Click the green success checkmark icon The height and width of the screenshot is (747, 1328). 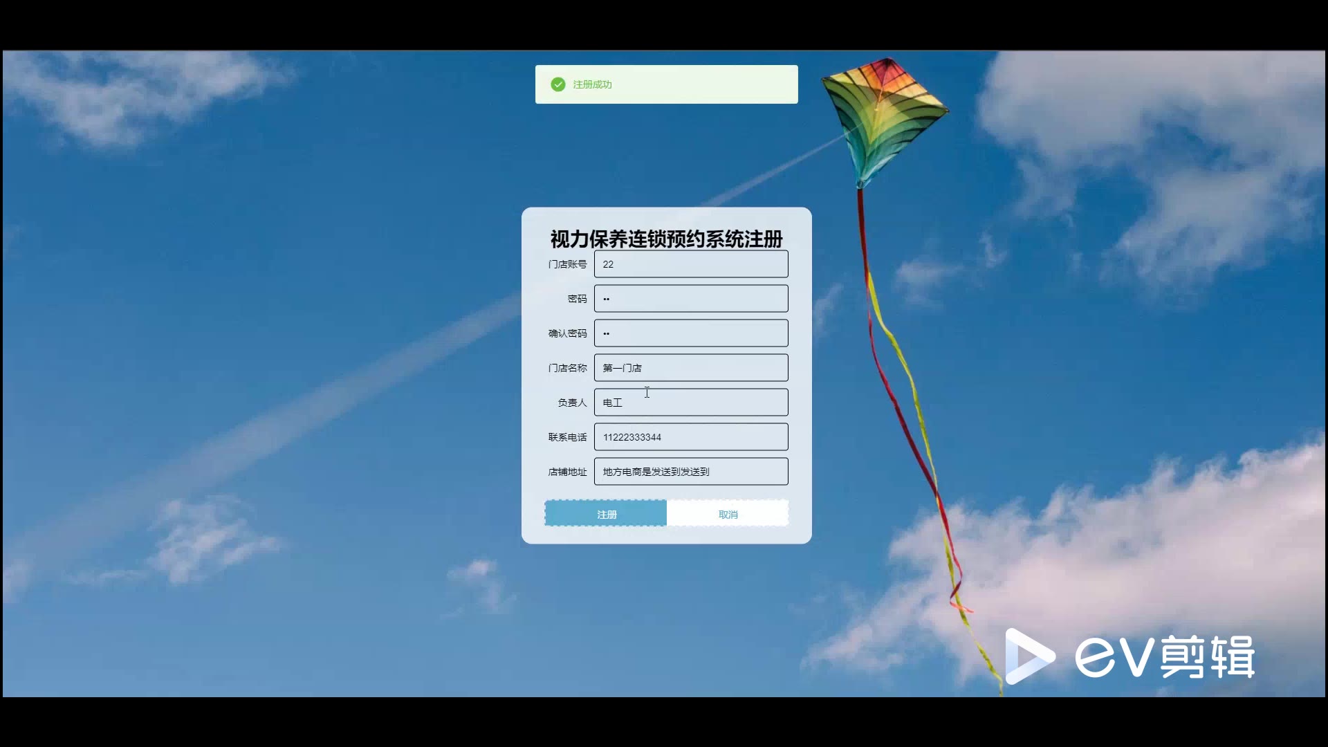[x=557, y=84]
